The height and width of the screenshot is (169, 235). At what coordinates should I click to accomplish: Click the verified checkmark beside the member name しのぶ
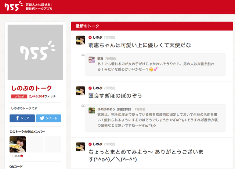[22, 156]
